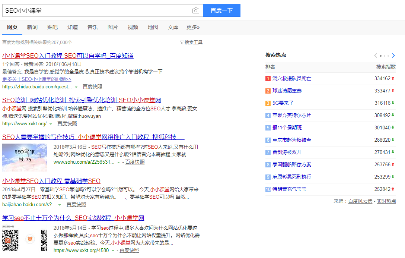Open hot topic 报11个暑期班
The width and height of the screenshot is (405, 258).
point(287,128)
